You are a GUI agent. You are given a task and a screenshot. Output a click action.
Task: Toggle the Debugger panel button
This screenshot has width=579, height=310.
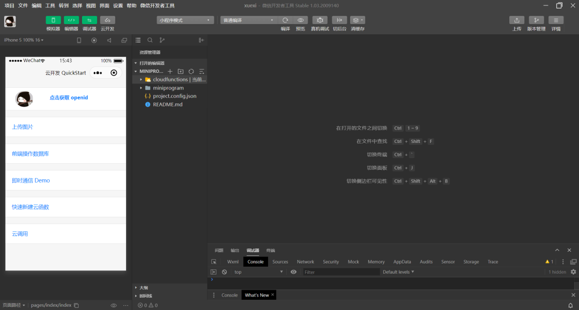[x=90, y=20]
